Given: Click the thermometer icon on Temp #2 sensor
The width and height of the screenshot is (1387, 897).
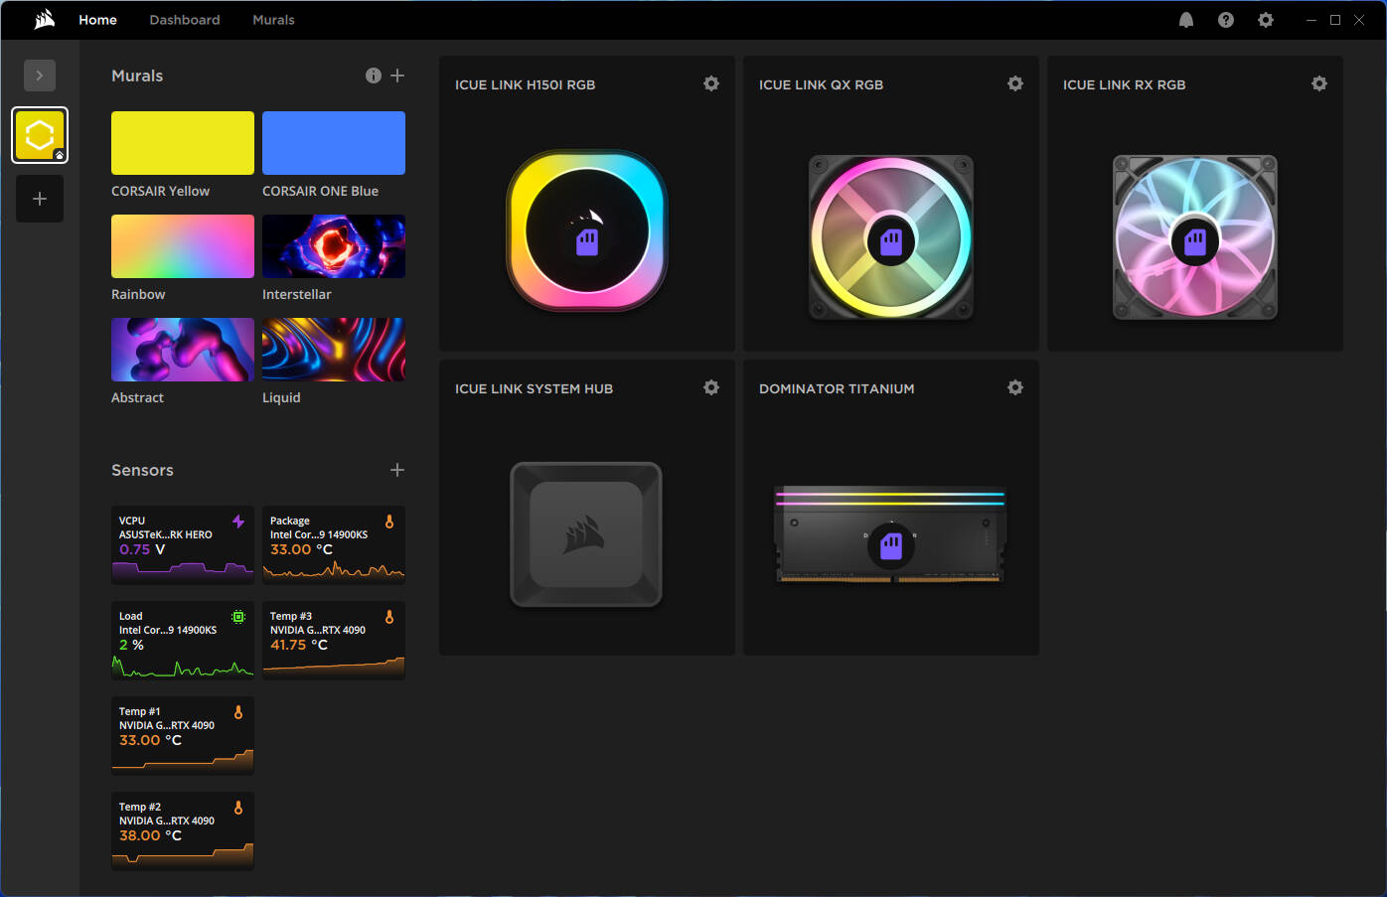Looking at the screenshot, I should pyautogui.click(x=238, y=808).
